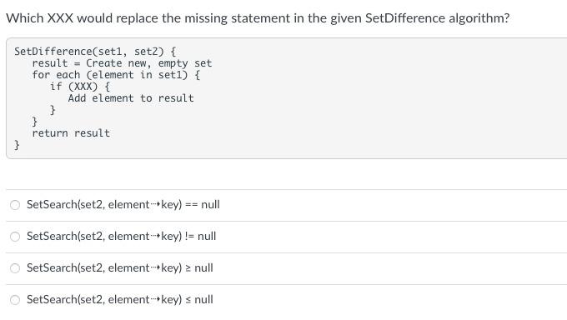Click the 'if (XXX)' code line

(80, 87)
